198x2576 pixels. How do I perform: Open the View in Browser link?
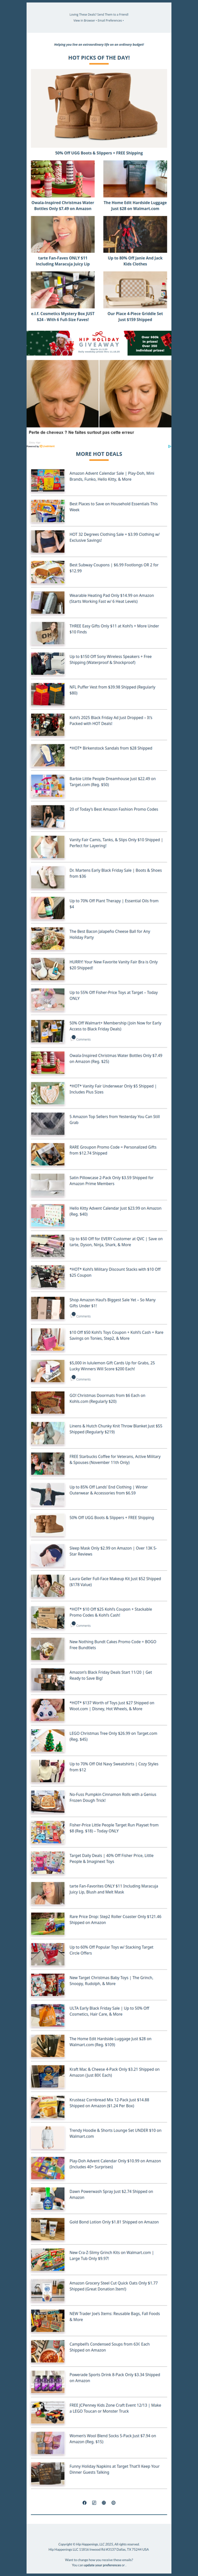(x=86, y=20)
